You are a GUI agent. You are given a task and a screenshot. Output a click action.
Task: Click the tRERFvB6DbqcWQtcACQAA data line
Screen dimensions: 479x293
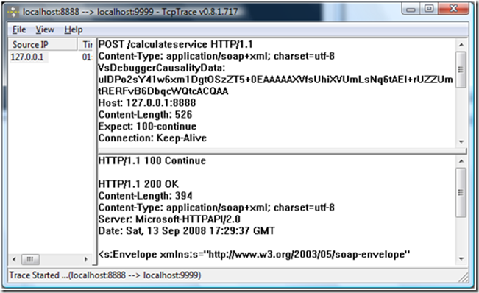[x=163, y=91]
